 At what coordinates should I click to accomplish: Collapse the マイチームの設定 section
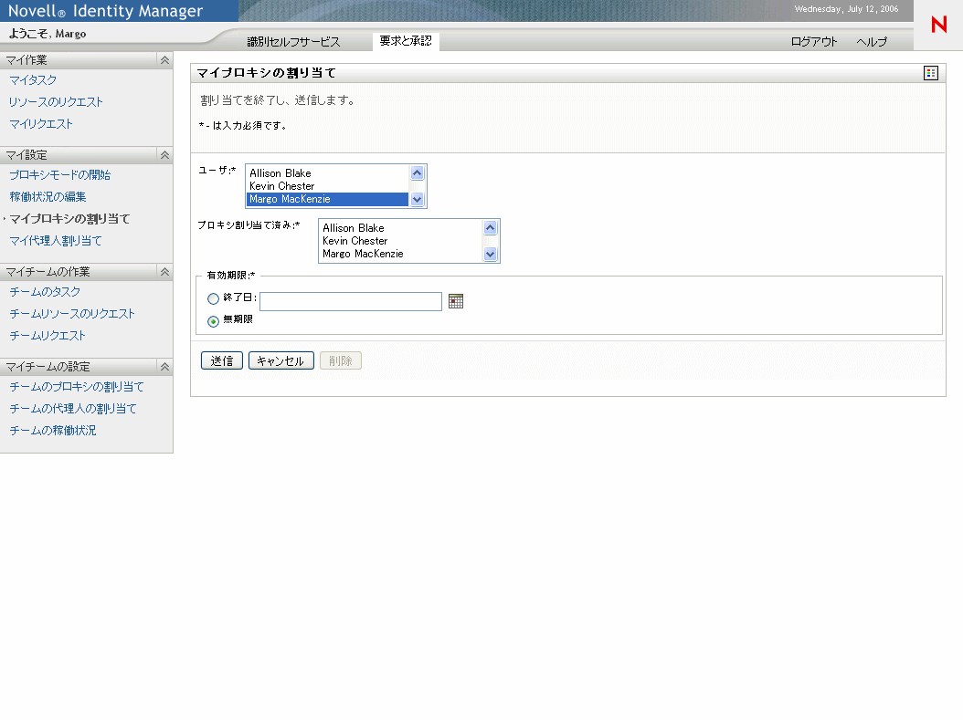[164, 367]
